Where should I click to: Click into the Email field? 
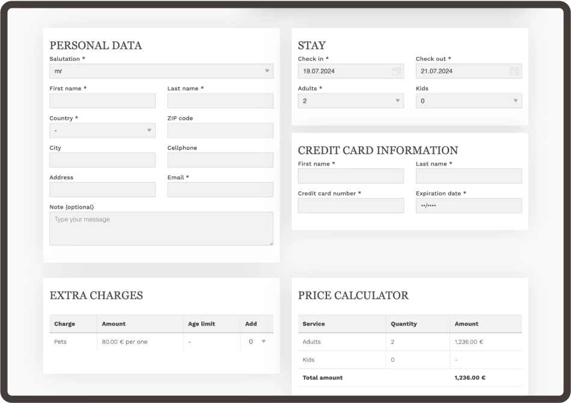pos(221,190)
